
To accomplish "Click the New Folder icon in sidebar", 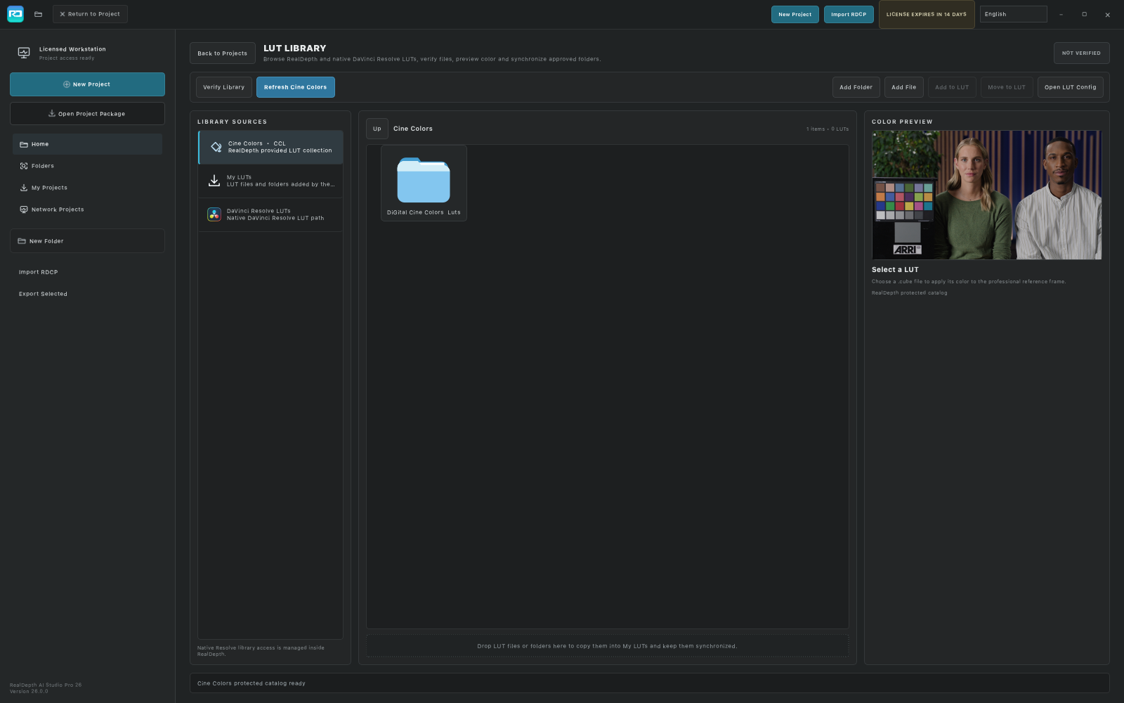I will pyautogui.click(x=22, y=241).
